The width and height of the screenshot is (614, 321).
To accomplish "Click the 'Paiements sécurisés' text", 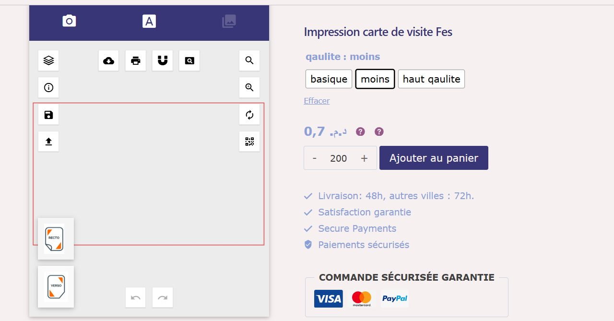I will point(364,245).
